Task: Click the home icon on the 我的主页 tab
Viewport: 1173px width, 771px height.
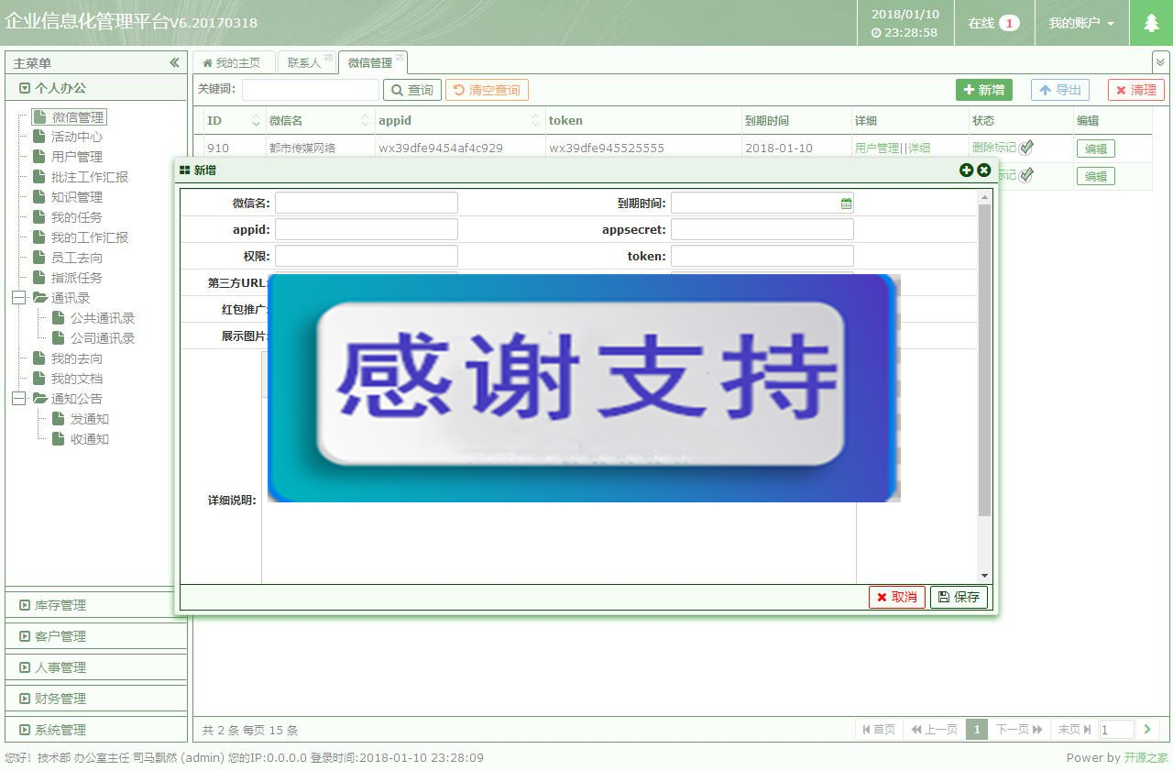Action: tap(207, 62)
